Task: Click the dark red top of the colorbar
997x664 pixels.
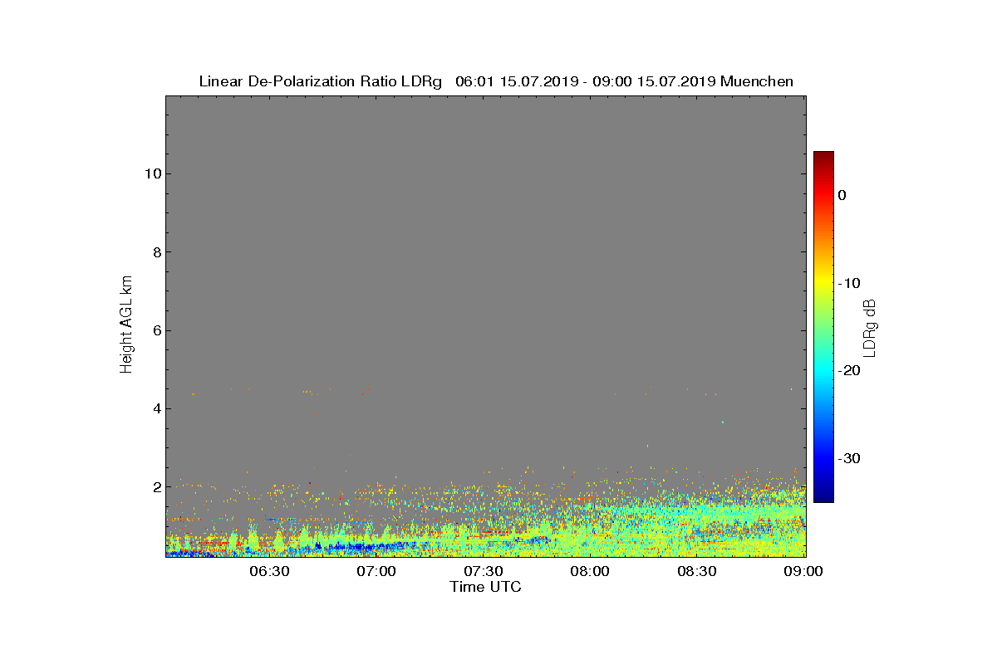Action: tap(823, 158)
